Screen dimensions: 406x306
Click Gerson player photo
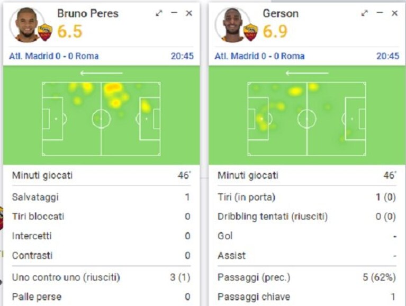click(x=232, y=24)
